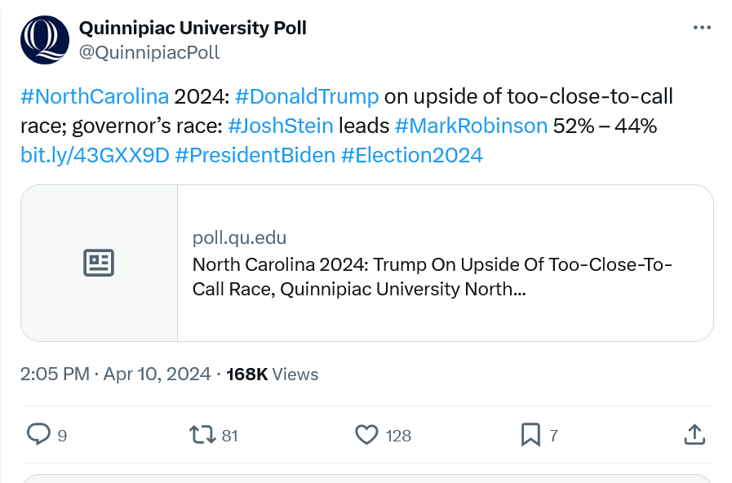The image size is (732, 483).
Task: Open the #PresidentBiden hashtag
Action: point(255,155)
